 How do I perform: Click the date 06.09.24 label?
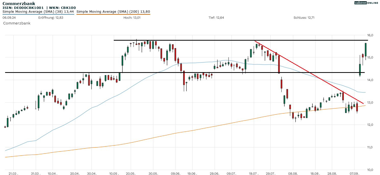point(8,18)
